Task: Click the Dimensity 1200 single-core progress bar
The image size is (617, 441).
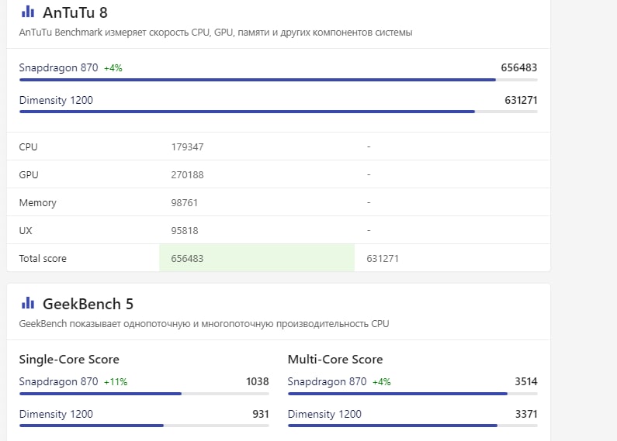Action: coord(144,425)
